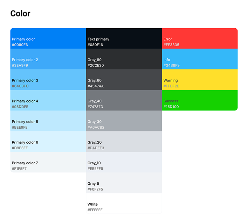The height and width of the screenshot is (221, 248).
Task: Pick the Gray_30 swatch
Action: 124,121
